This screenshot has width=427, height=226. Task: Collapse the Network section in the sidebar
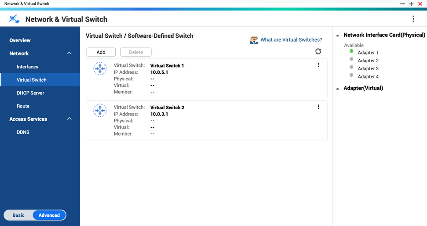[69, 53]
